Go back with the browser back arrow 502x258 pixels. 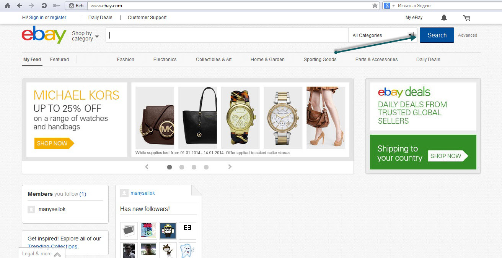(20, 6)
